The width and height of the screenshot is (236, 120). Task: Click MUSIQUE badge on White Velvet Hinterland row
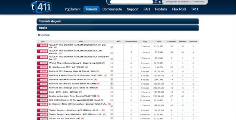tap(43, 75)
